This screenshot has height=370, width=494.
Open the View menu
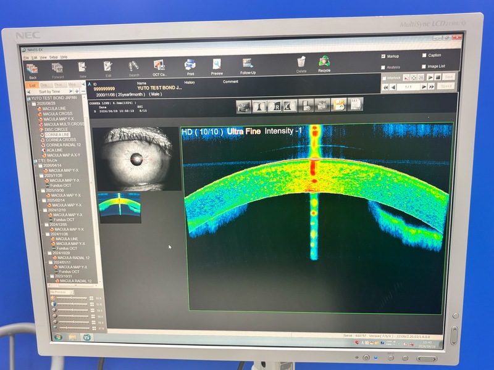pyautogui.click(x=43, y=57)
